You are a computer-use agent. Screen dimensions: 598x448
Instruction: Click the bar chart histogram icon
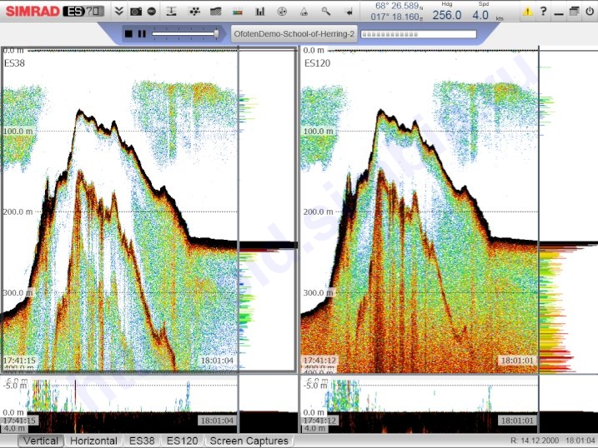click(x=259, y=12)
